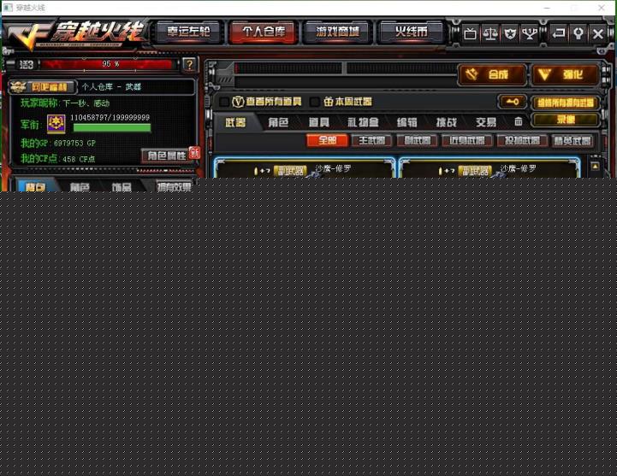Open the 幸运左轮 menu
Screen dimensions: 617x476
pos(189,32)
